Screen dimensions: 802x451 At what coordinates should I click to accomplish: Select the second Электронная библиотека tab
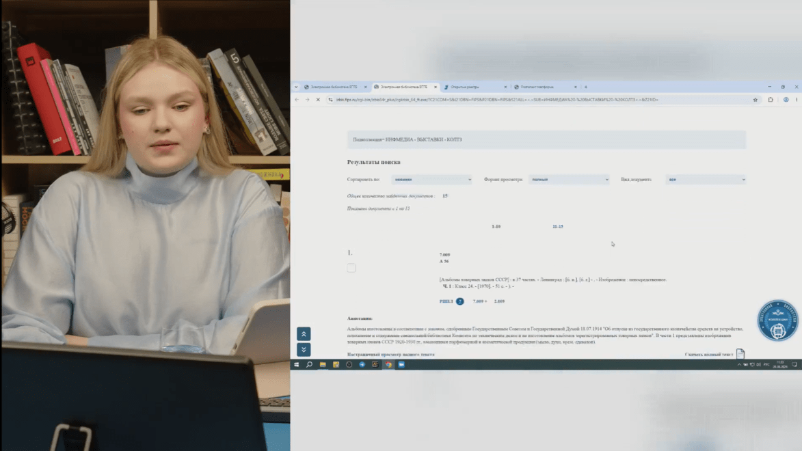[x=405, y=87]
